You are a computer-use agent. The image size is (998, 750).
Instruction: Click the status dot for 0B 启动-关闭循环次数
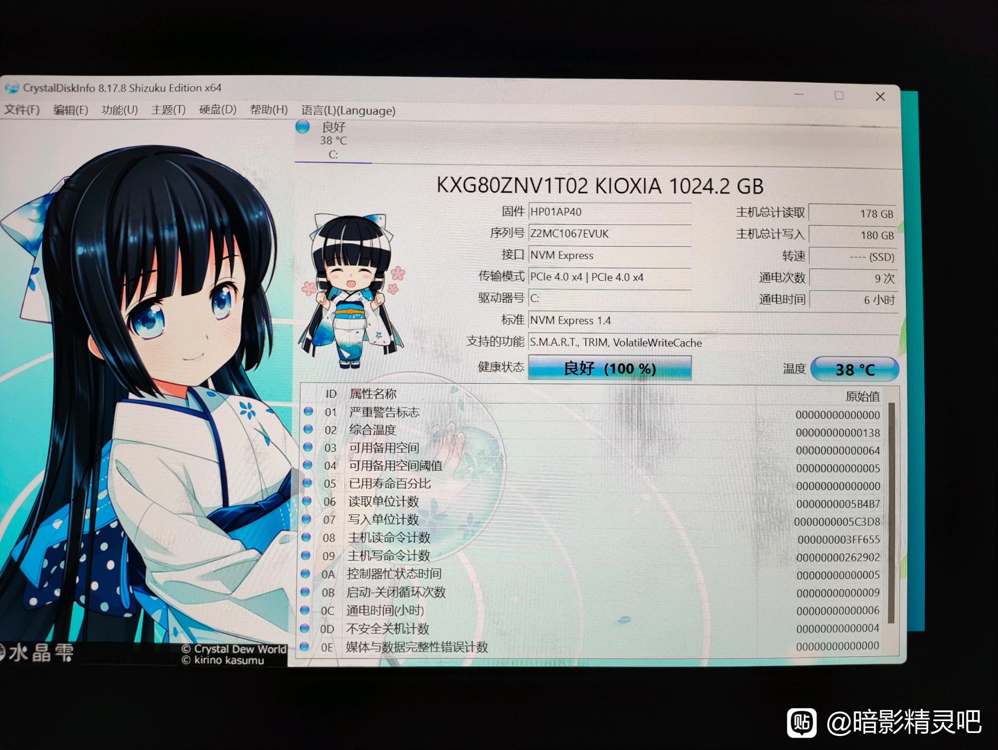click(x=305, y=592)
